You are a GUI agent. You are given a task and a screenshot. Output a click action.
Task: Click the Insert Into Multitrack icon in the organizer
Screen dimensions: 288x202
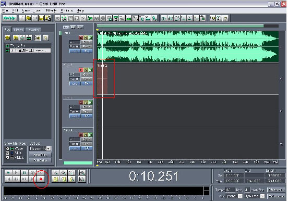click(x=22, y=38)
